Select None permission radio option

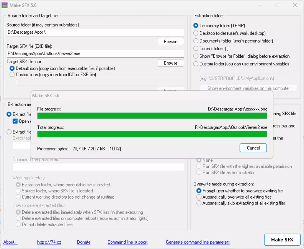tap(205, 160)
